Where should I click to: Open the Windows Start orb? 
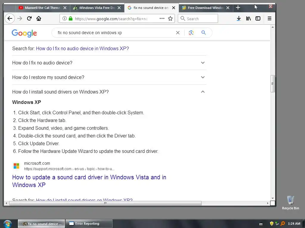pyautogui.click(x=7, y=224)
